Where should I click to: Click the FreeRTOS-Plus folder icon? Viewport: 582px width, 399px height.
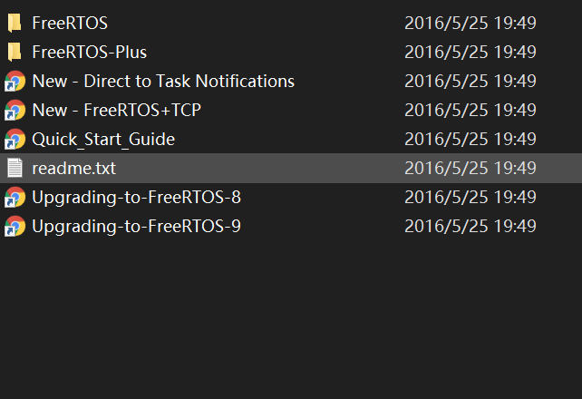click(15, 52)
